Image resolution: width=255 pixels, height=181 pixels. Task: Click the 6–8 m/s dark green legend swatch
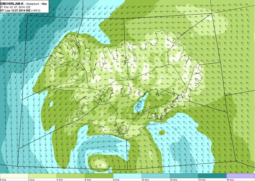pyautogui.click(x=99, y=176)
